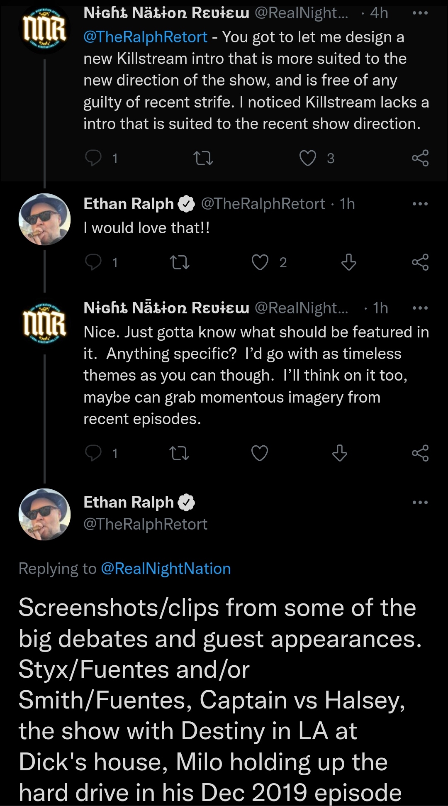Retweet the "I would love that!!" tweet
The height and width of the screenshot is (806, 448).
[x=180, y=262]
